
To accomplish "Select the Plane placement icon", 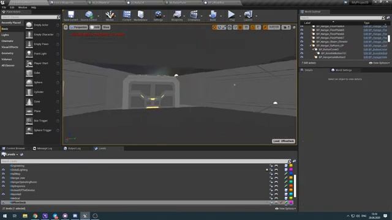I will [29, 111].
